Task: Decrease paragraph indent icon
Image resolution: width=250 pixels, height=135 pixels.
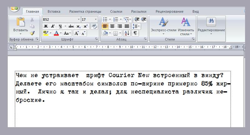Action: click(x=137, y=19)
